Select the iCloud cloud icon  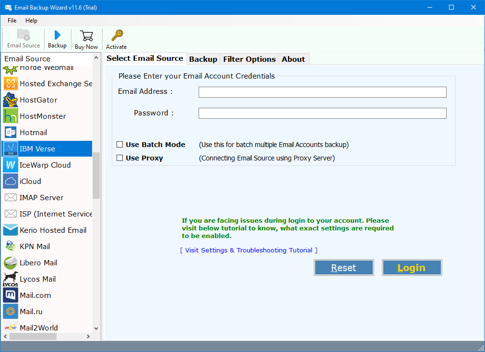coord(11,181)
